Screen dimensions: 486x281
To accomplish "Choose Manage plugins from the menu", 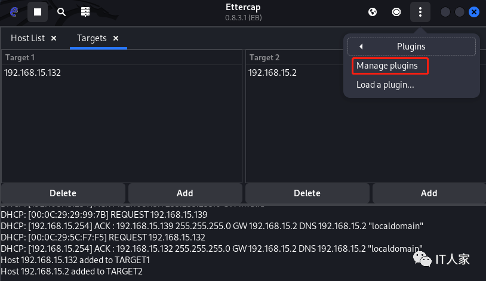I will click(387, 66).
